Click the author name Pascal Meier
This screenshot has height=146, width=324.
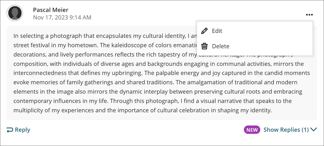tap(51, 10)
